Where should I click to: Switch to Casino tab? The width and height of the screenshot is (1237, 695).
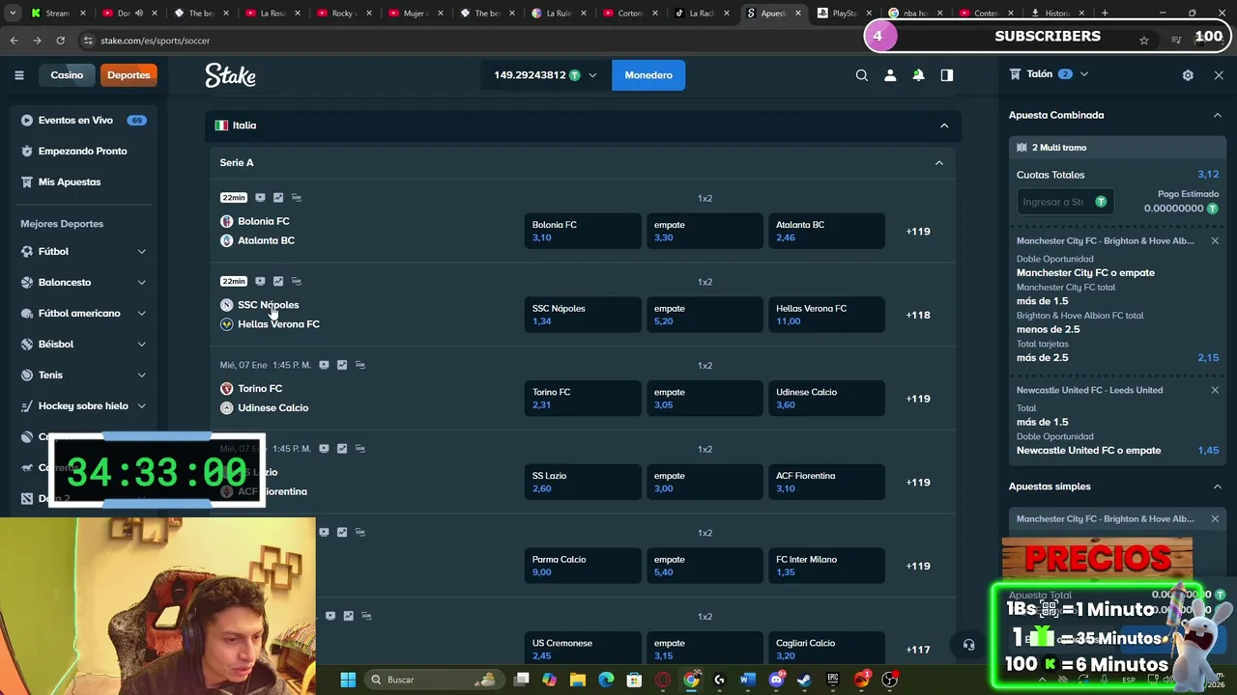[67, 75]
